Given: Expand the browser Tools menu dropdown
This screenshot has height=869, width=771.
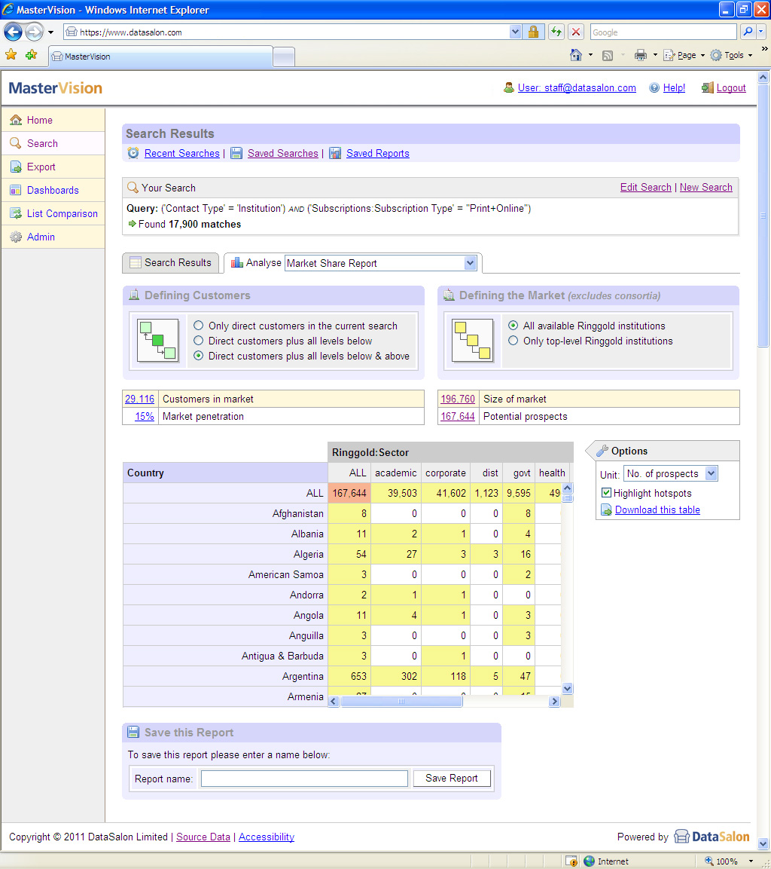Looking at the screenshot, I should (x=732, y=55).
